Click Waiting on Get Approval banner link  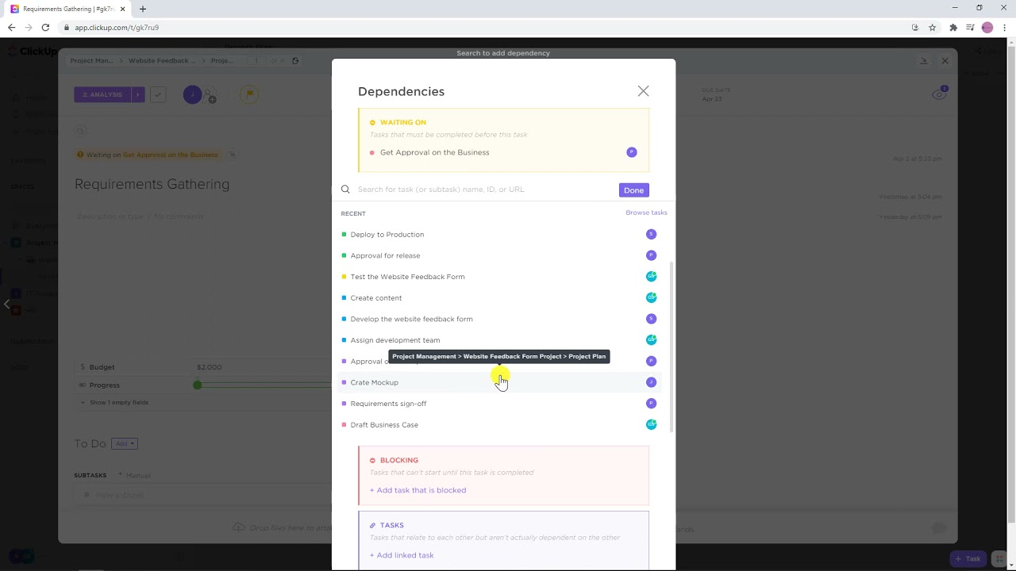click(170, 155)
